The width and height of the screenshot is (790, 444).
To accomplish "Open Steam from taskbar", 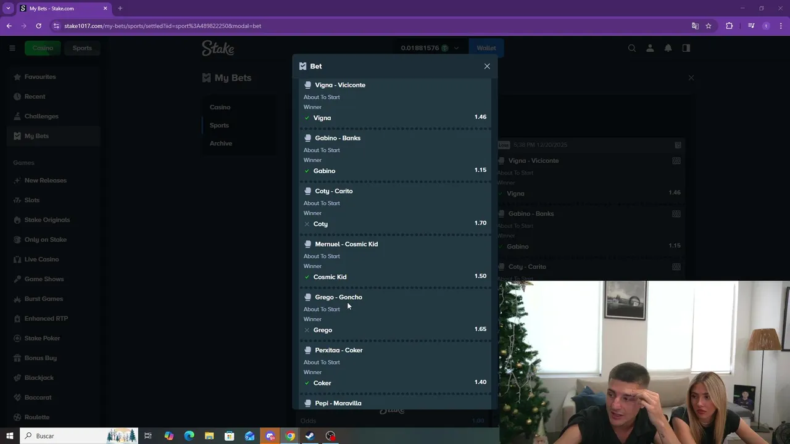I will 310,436.
